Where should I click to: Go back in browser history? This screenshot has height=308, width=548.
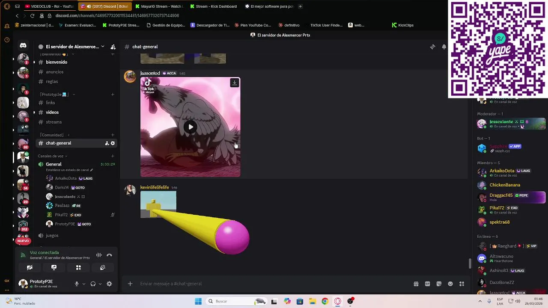coord(17,16)
